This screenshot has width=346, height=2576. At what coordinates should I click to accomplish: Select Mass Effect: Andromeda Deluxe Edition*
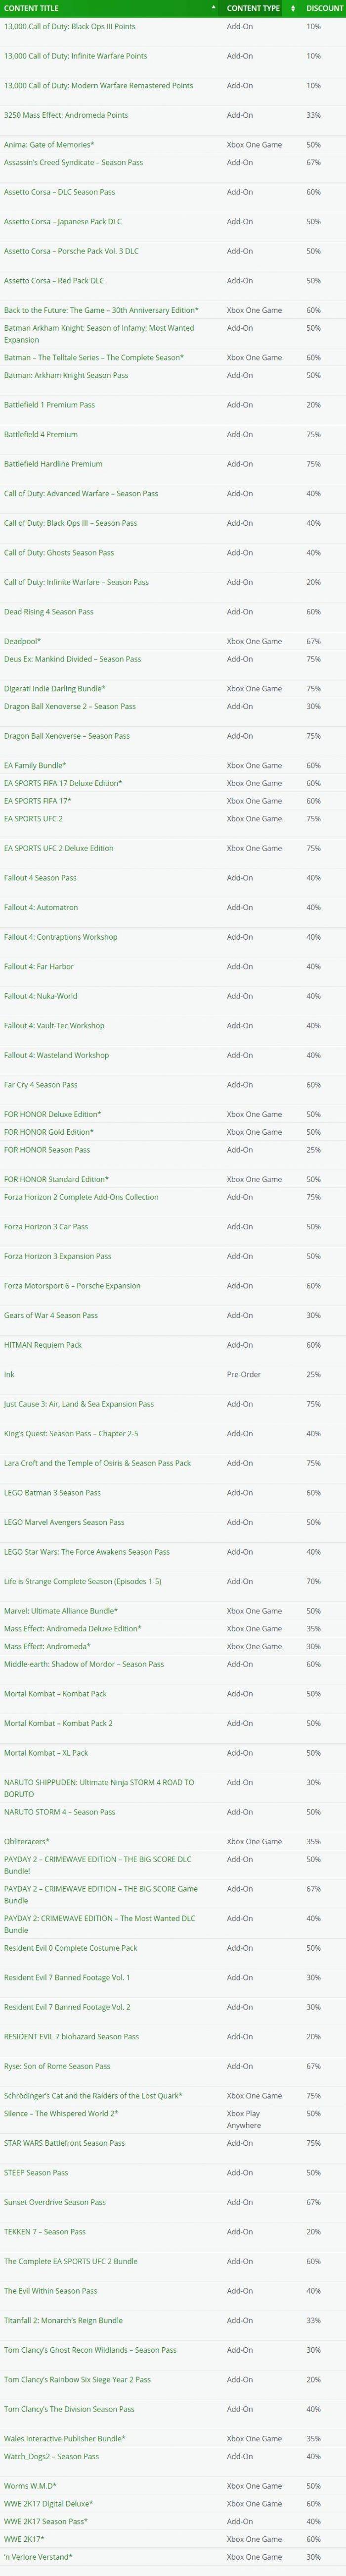[x=73, y=1628]
